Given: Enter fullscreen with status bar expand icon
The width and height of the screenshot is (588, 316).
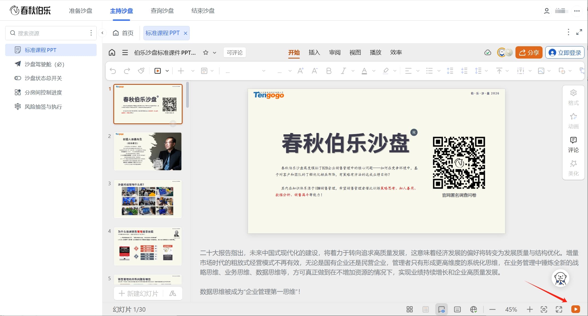Looking at the screenshot, I should (559, 309).
